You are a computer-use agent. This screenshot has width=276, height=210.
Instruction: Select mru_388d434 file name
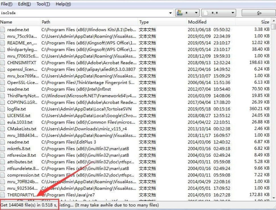tap(22, 135)
